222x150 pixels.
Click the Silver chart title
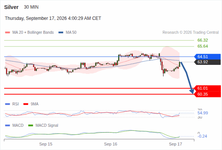pyautogui.click(x=11, y=7)
